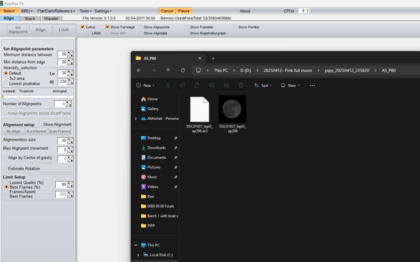The width and height of the screenshot is (420, 262).
Task: Open the Tools menu
Action: (x=85, y=11)
